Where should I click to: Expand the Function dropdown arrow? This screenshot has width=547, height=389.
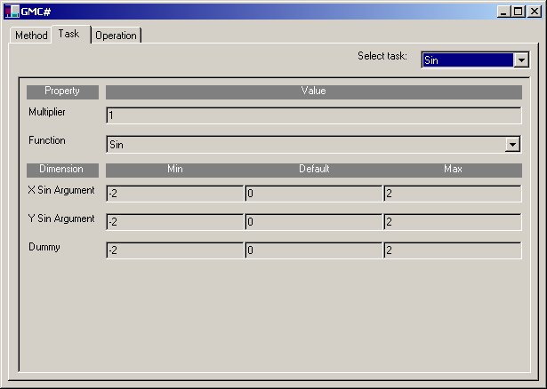[x=512, y=144]
